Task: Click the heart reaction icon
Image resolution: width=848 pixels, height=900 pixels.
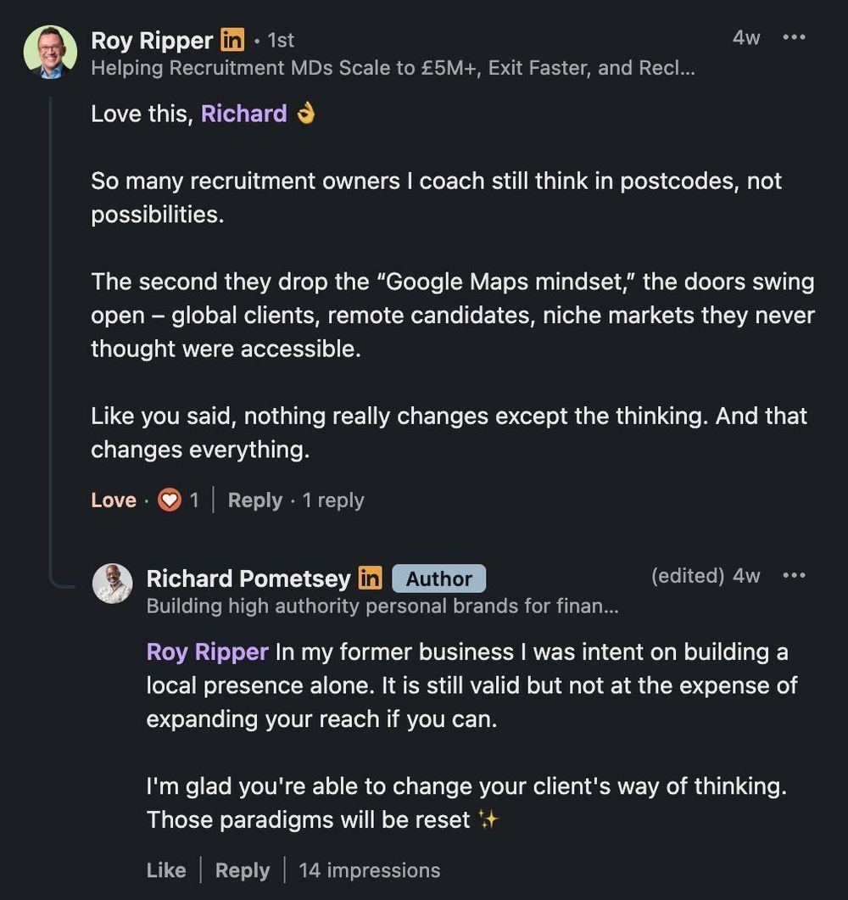Action: click(x=170, y=500)
